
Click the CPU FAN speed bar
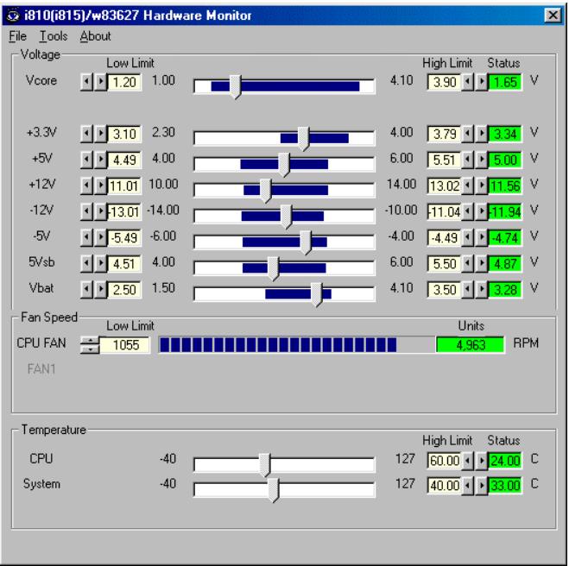click(296, 345)
